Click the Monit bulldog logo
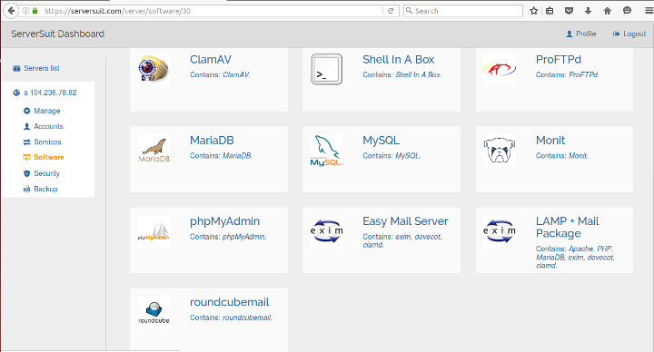Image resolution: width=654 pixels, height=352 pixels. click(500, 150)
